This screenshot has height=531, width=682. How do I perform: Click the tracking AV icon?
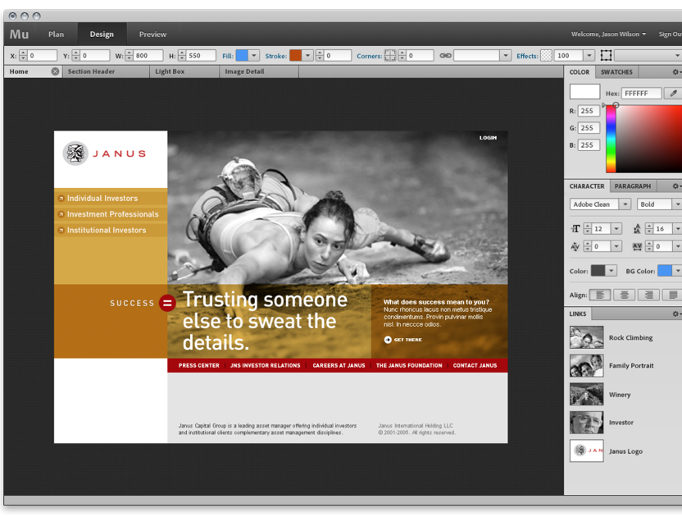637,246
